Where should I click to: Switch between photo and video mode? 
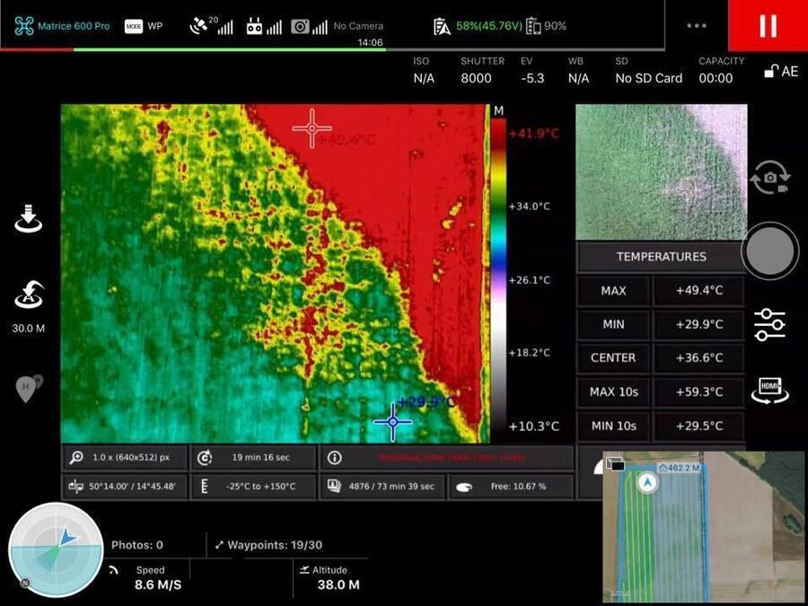coord(769,178)
